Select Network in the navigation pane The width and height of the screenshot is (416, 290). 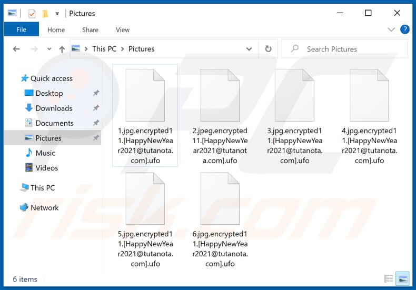44,207
